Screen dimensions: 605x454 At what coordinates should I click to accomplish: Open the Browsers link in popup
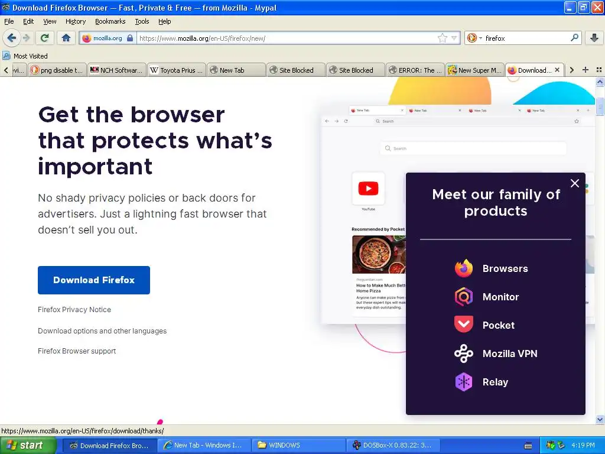(x=505, y=269)
